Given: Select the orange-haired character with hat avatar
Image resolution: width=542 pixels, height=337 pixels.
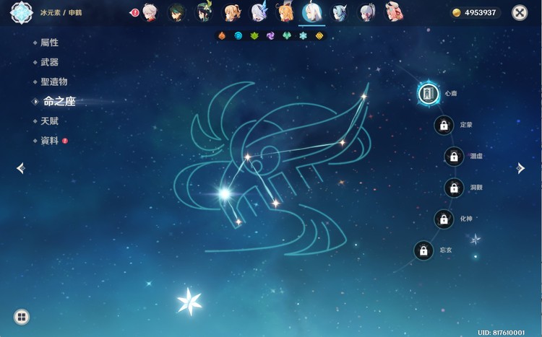Looking at the screenshot, I should tap(285, 12).
